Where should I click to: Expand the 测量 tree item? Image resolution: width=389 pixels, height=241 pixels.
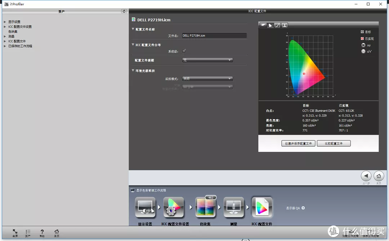[x=5, y=36]
